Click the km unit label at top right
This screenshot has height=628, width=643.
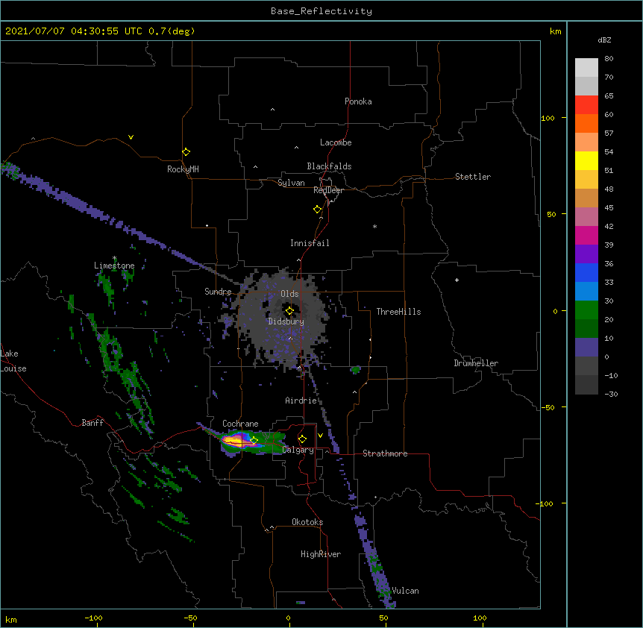pyautogui.click(x=555, y=31)
